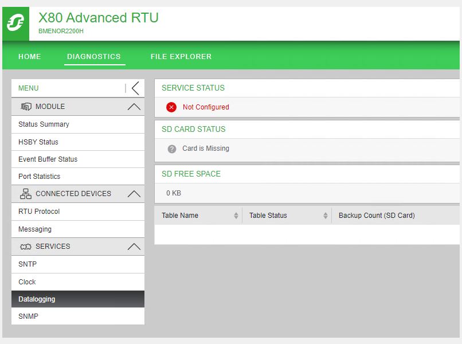Open Port Statistics page
The image size is (462, 344).
pyautogui.click(x=78, y=176)
